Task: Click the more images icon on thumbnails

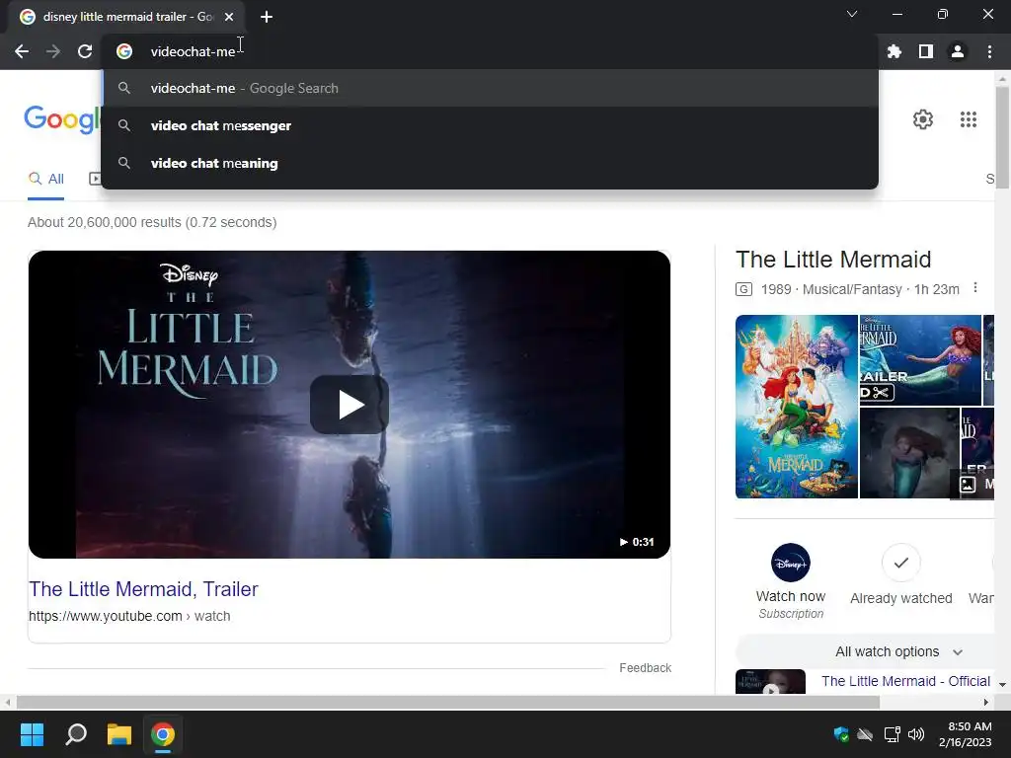Action: point(968,484)
